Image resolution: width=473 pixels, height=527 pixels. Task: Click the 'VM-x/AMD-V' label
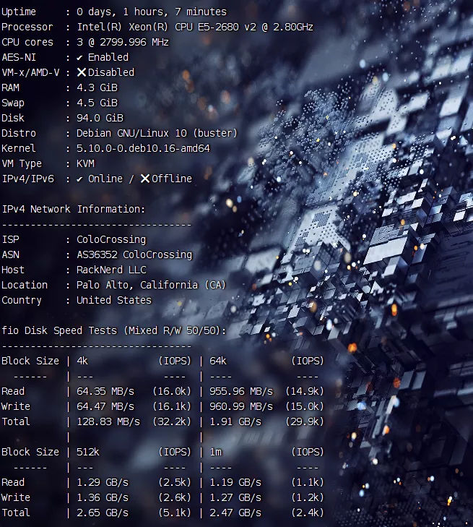pos(30,72)
